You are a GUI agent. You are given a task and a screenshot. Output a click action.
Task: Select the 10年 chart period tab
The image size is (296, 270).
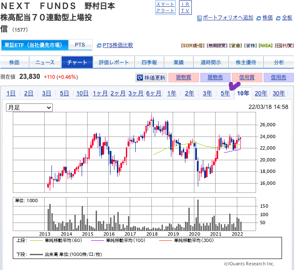(243, 93)
